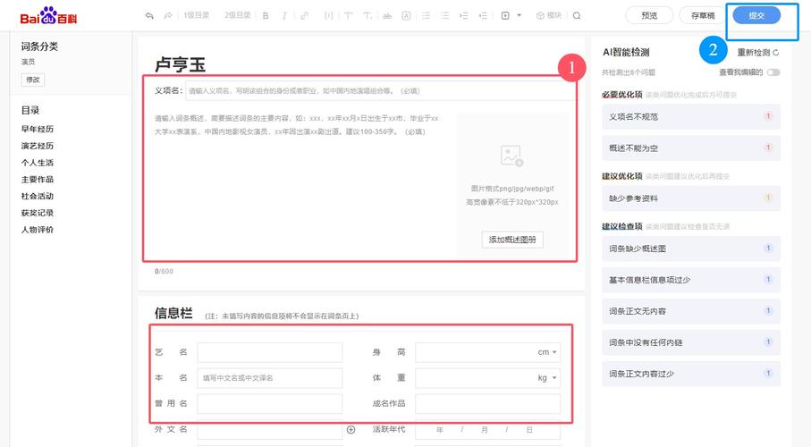Click the boxed letter A icon
This screenshot has width=811, height=447.
[x=406, y=15]
